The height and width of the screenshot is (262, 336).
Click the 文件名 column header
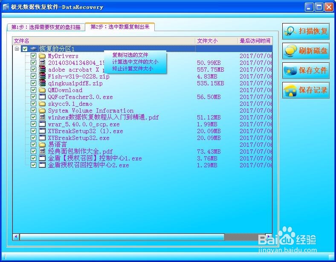pyautogui.click(x=104, y=41)
